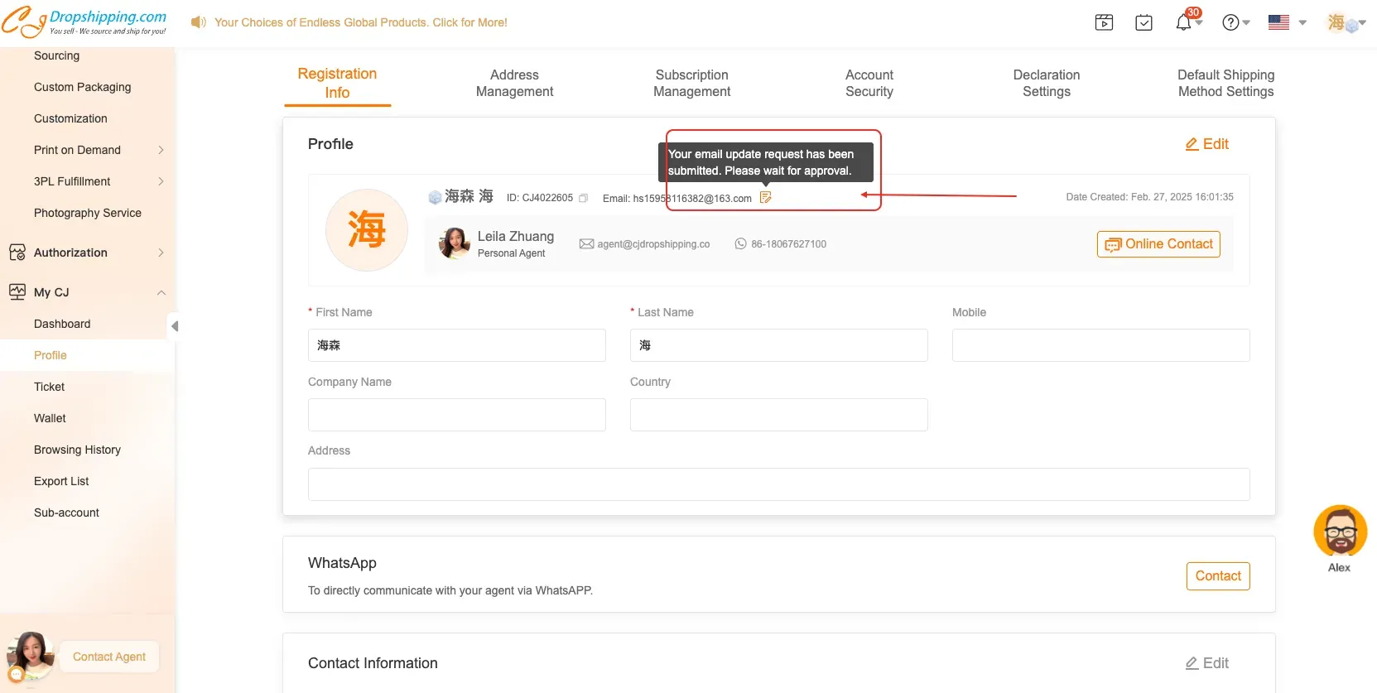Click the Online Contact button
Screen dimensions: 1377x693
pyautogui.click(x=1158, y=244)
